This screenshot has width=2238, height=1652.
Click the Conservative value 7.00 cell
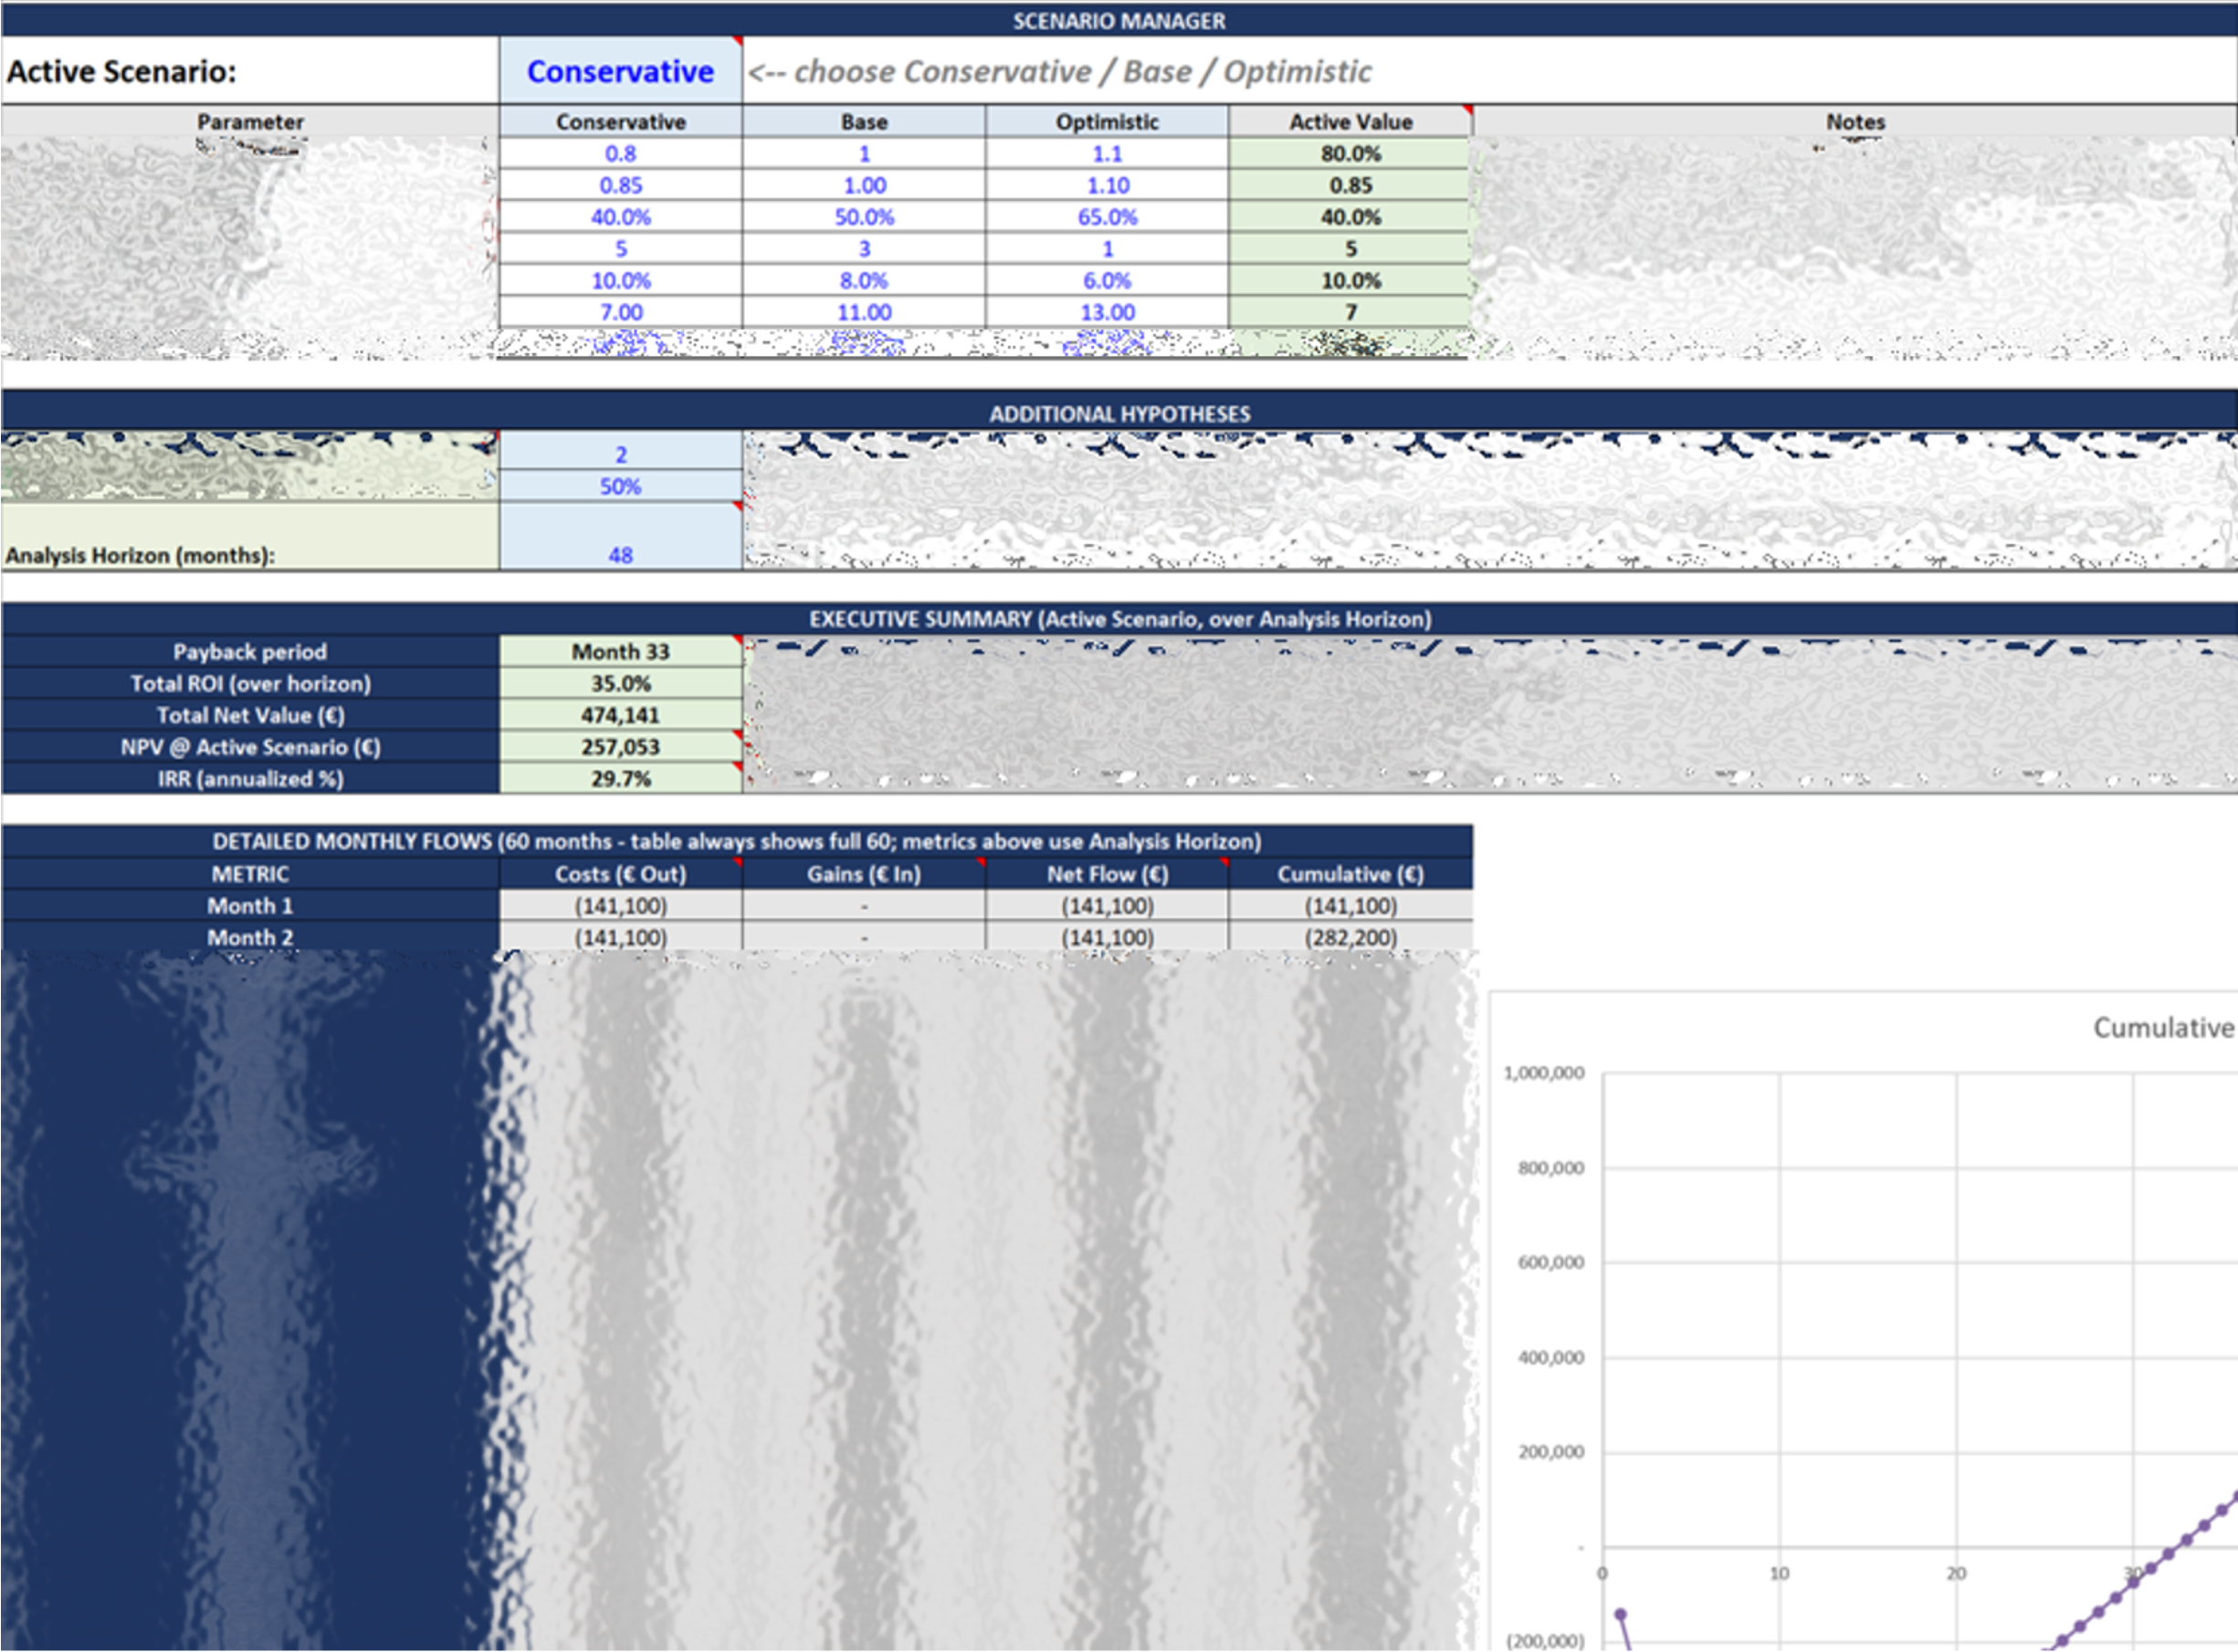coord(620,312)
